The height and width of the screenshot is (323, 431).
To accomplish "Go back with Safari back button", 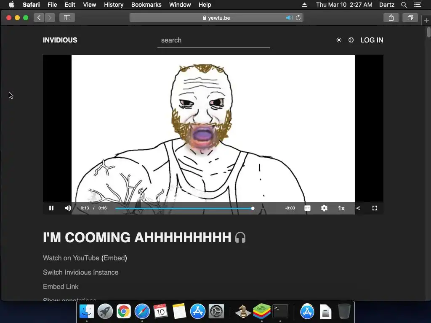I will [x=39, y=18].
